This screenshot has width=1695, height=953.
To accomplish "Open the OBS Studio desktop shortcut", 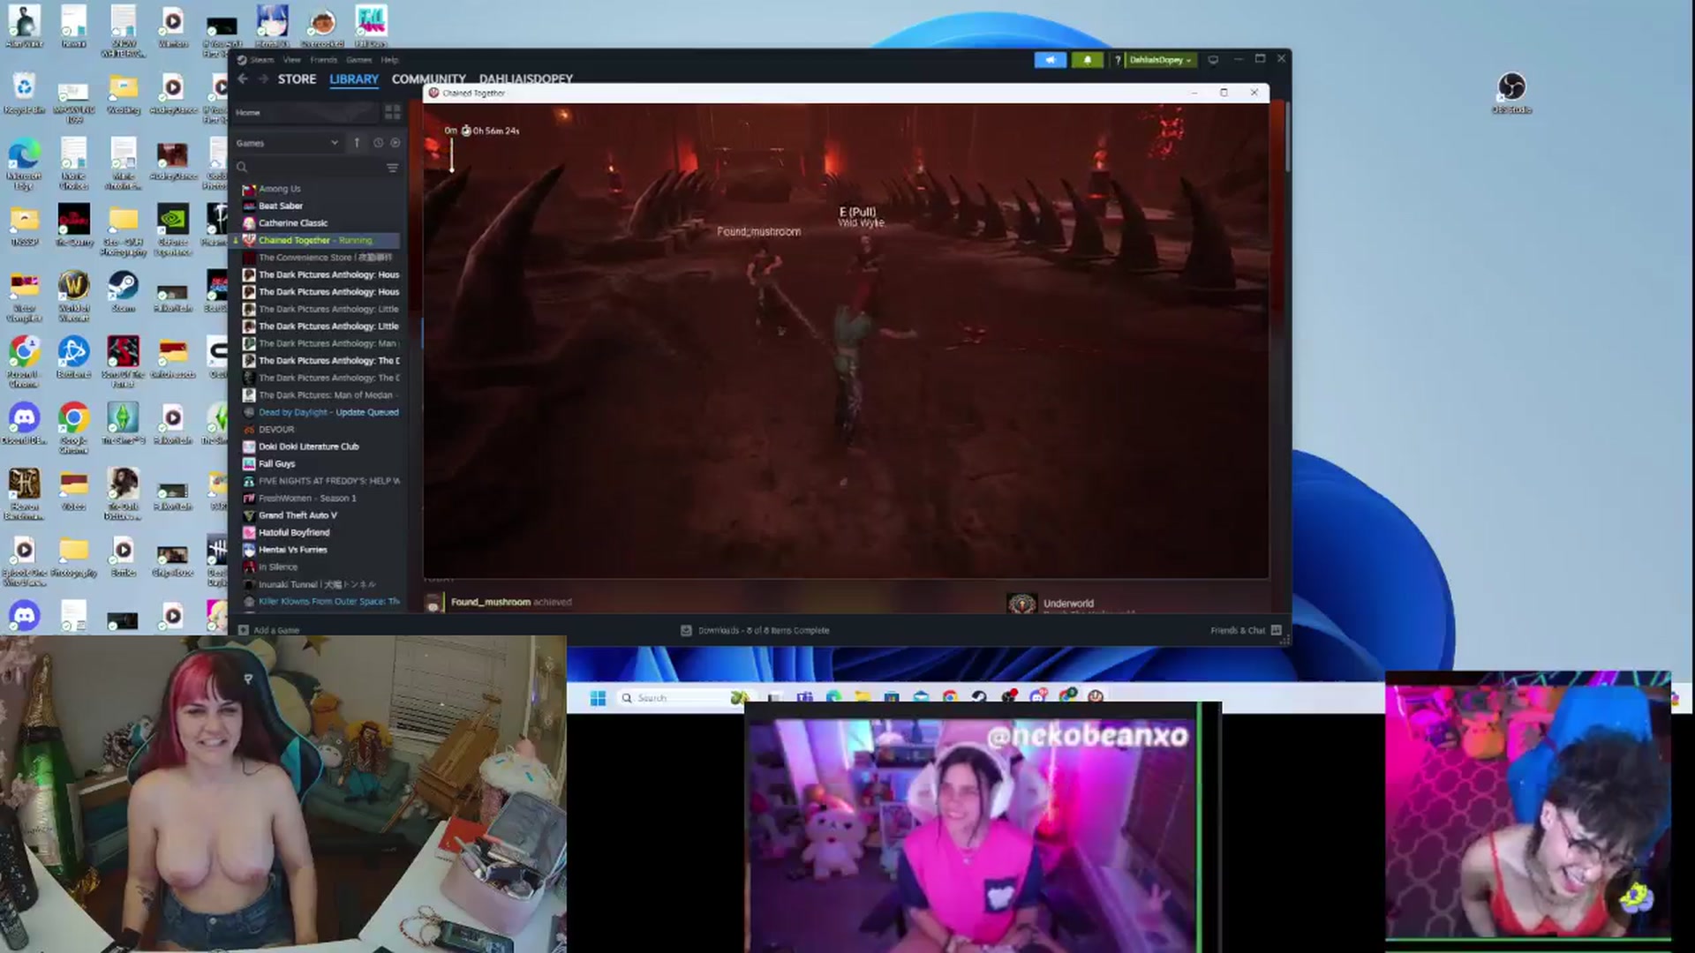I will [x=1511, y=93].
